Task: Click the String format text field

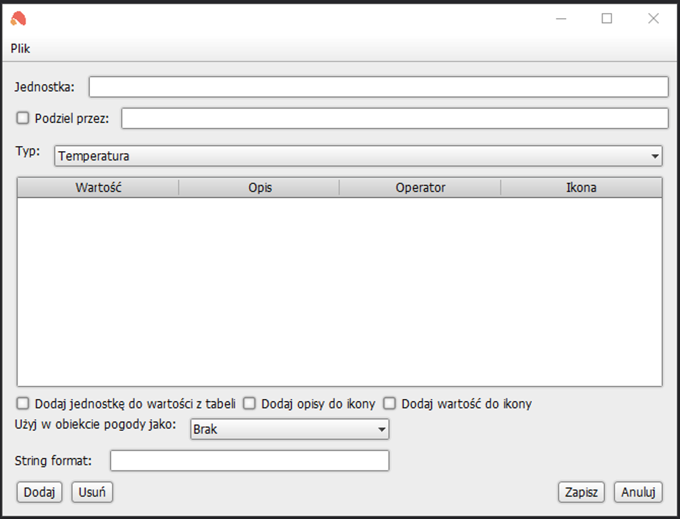Action: click(x=250, y=460)
